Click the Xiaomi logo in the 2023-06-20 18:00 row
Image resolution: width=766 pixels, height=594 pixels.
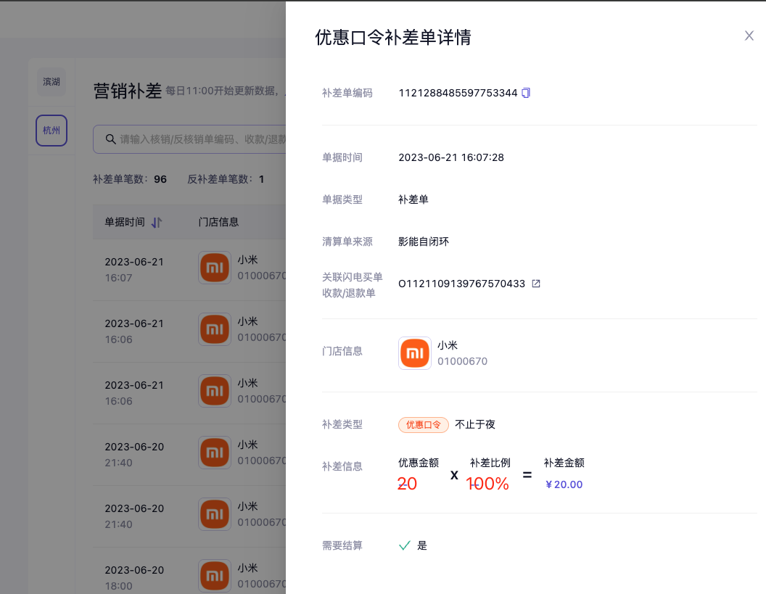(x=215, y=576)
